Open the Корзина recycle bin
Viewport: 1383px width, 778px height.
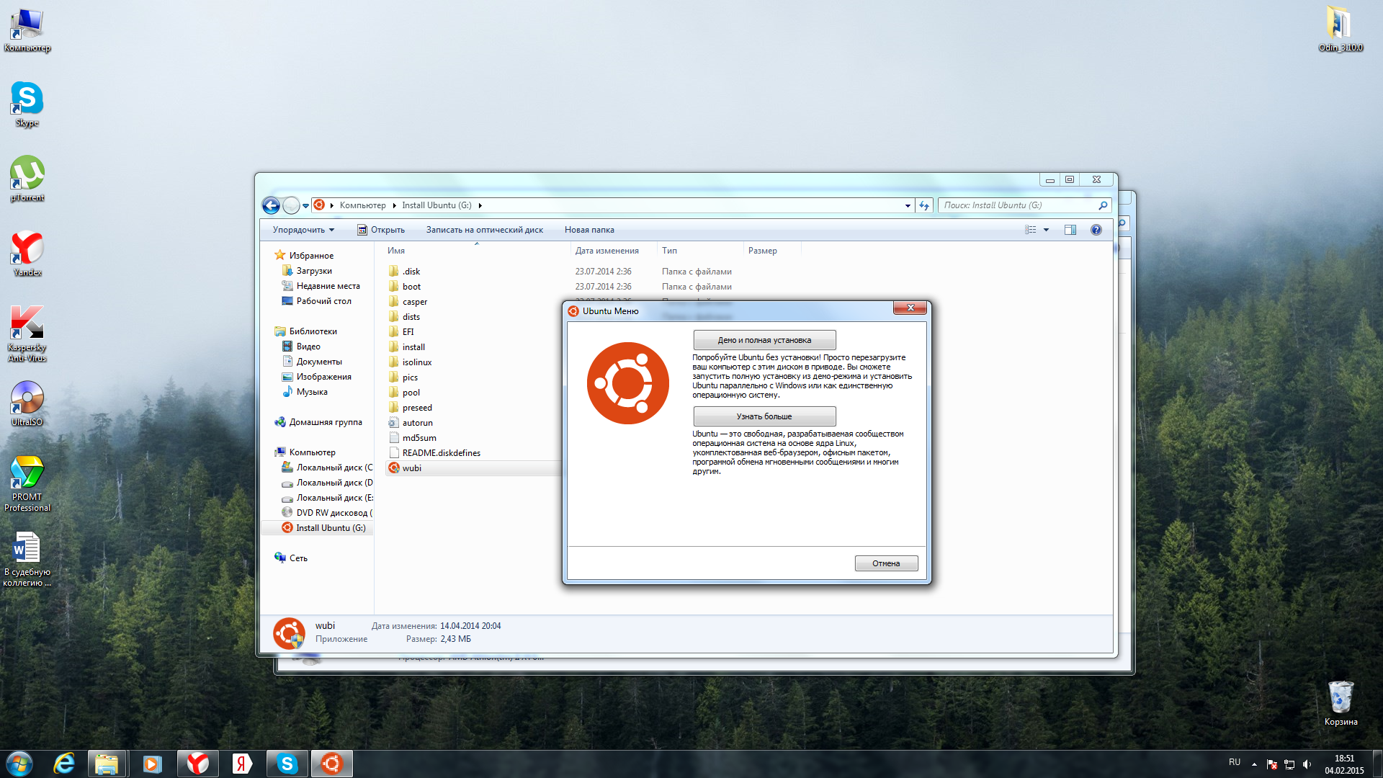coord(1341,703)
